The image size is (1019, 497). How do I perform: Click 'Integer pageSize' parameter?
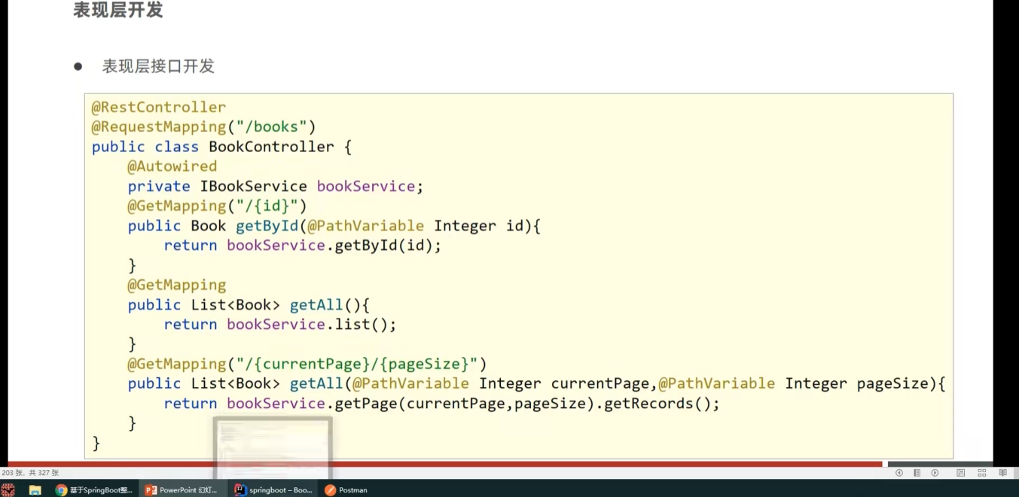point(856,384)
